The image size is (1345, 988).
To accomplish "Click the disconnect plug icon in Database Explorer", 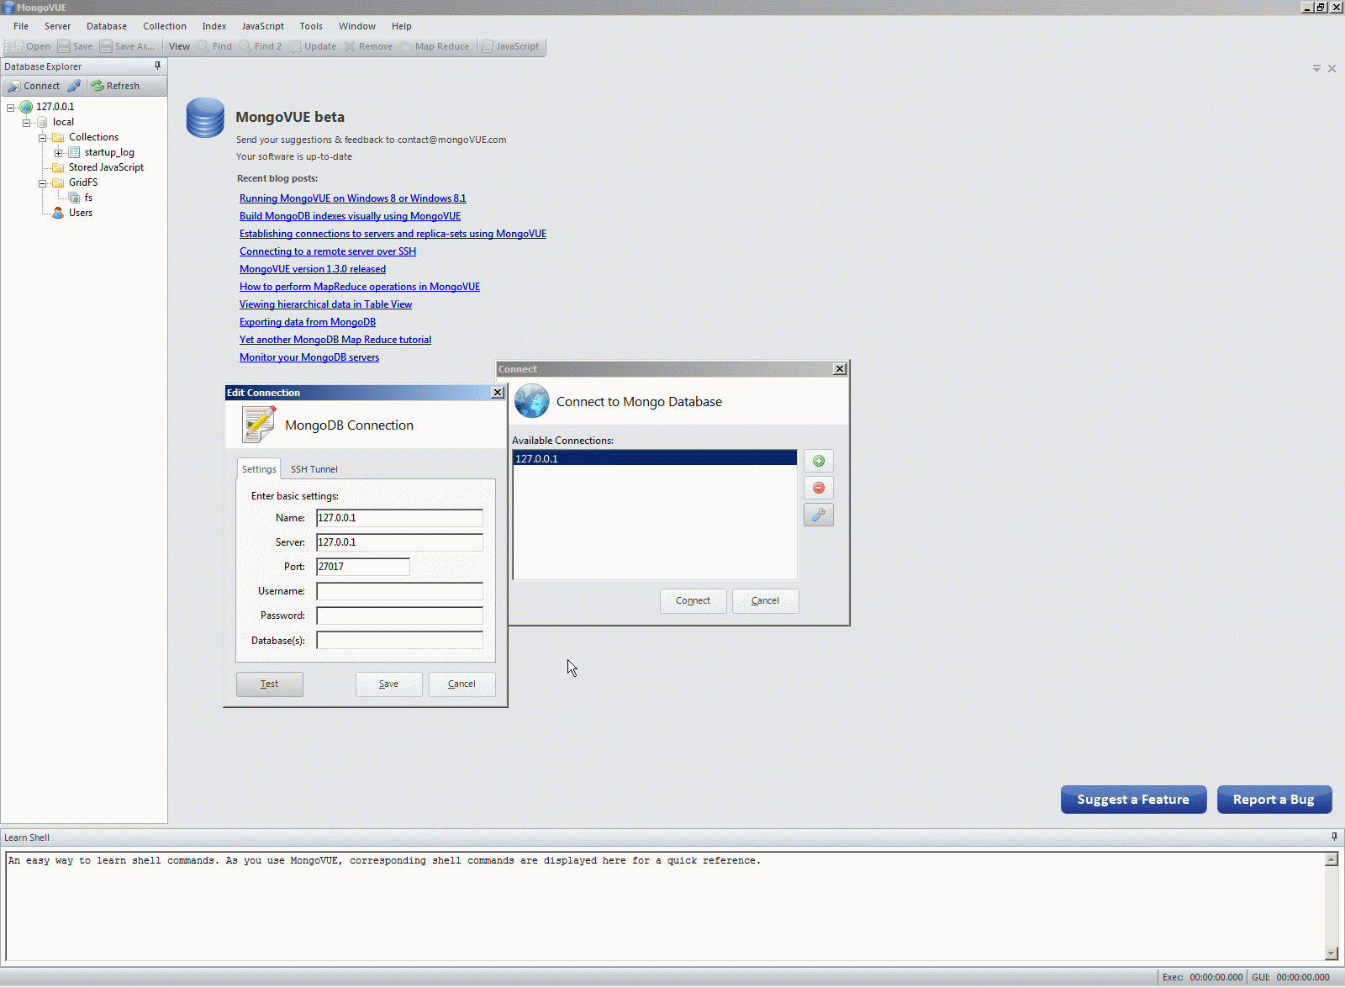I will [x=74, y=86].
